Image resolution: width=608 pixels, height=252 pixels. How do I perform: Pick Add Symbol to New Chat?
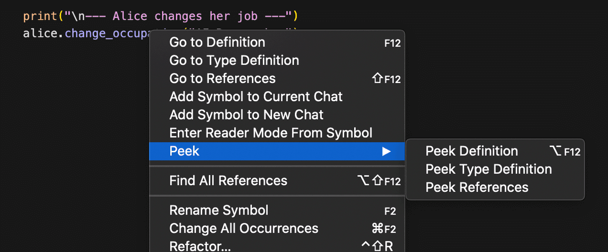coord(246,115)
